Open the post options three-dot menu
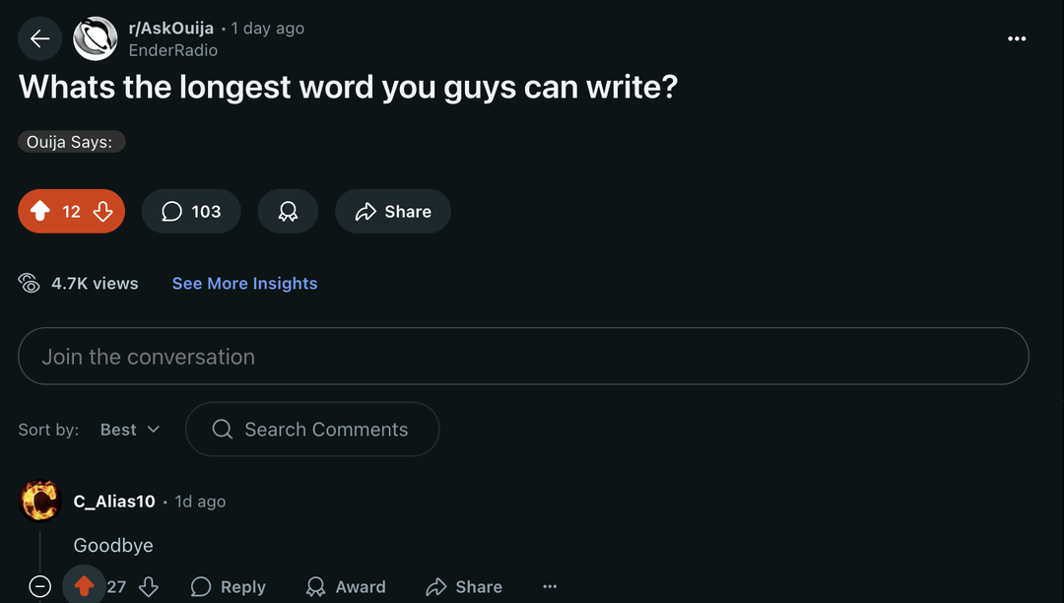Screen dimensions: 1064x603 (1017, 38)
